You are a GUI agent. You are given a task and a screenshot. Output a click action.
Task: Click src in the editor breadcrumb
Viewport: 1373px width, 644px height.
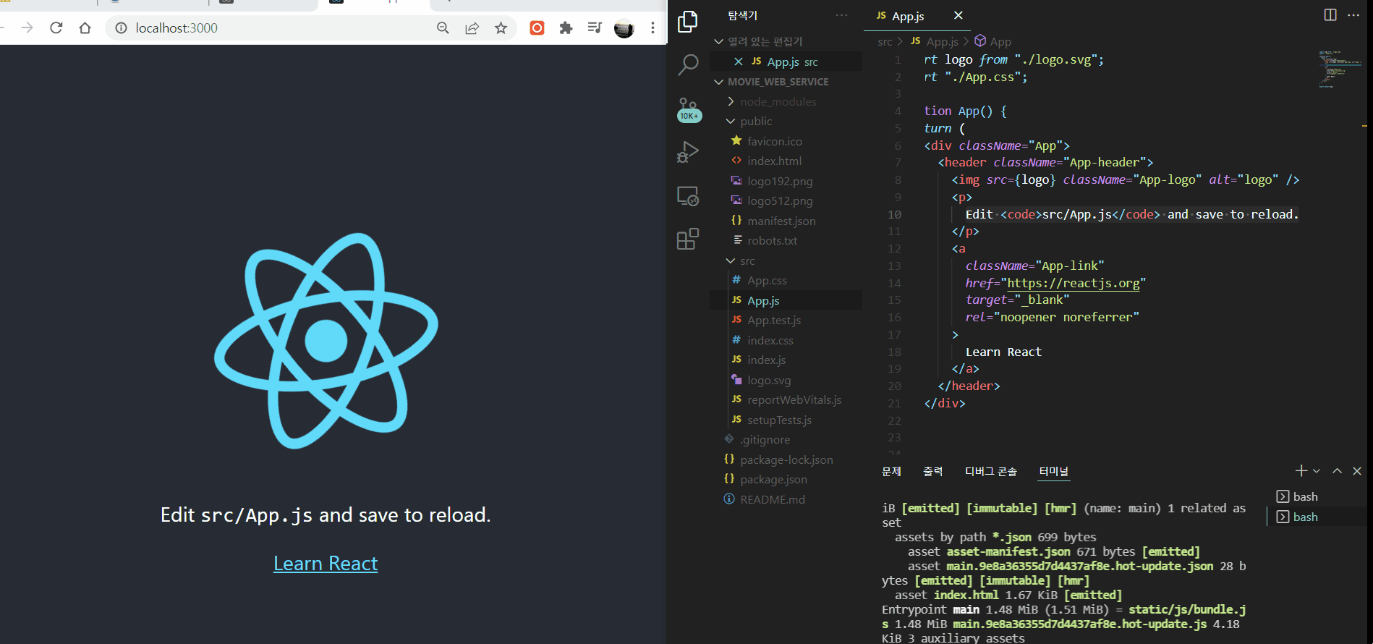pyautogui.click(x=885, y=42)
